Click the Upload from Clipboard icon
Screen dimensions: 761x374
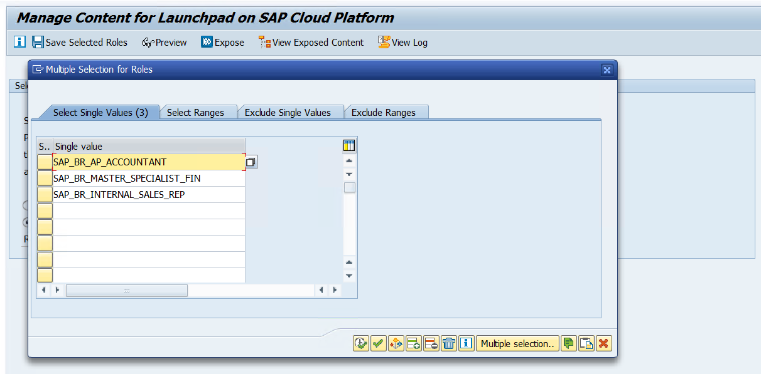[x=586, y=343]
